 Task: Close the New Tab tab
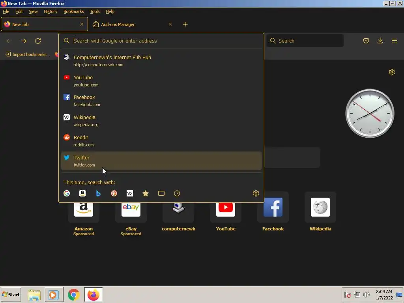click(x=82, y=24)
